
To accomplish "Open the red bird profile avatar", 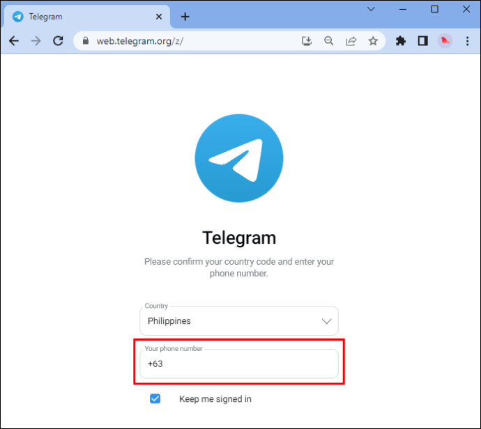I will click(445, 41).
